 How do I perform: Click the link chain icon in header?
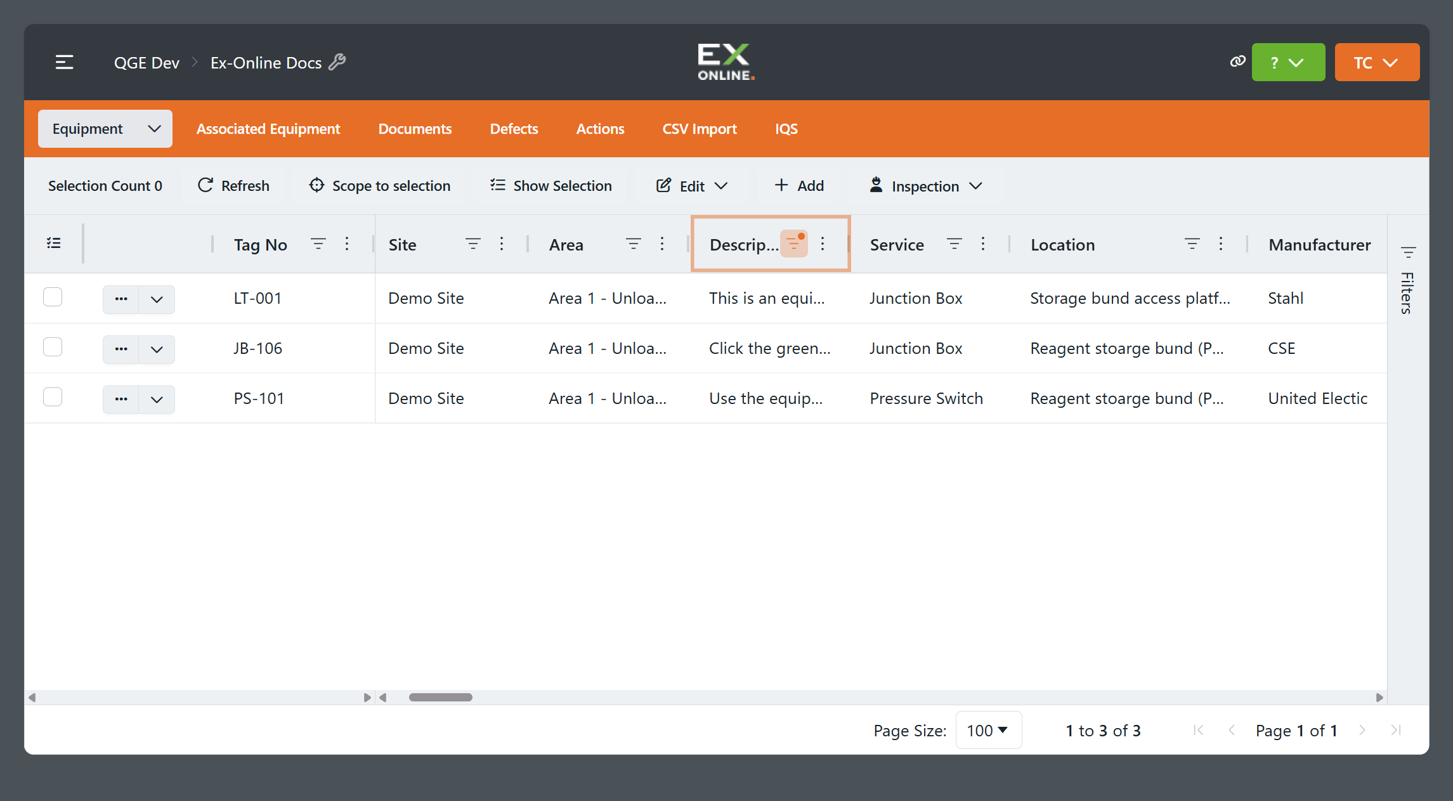tap(1237, 62)
